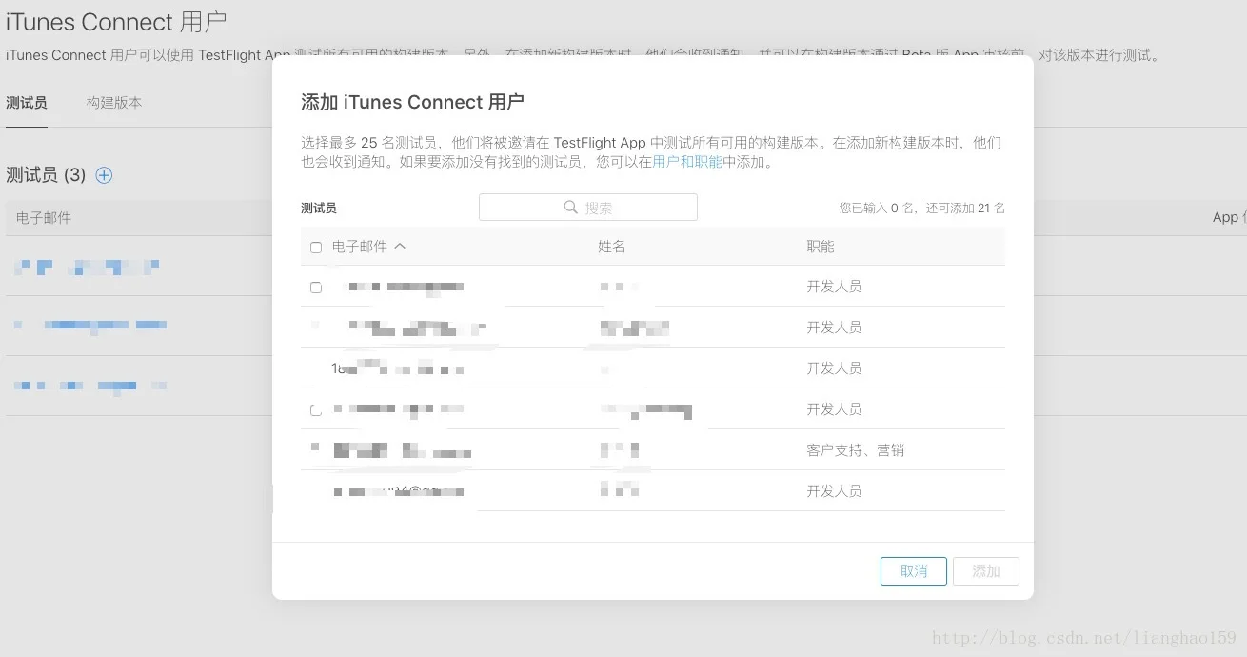This screenshot has height=657, width=1247.
Task: Select the 测试员 tab
Action: pos(27,102)
